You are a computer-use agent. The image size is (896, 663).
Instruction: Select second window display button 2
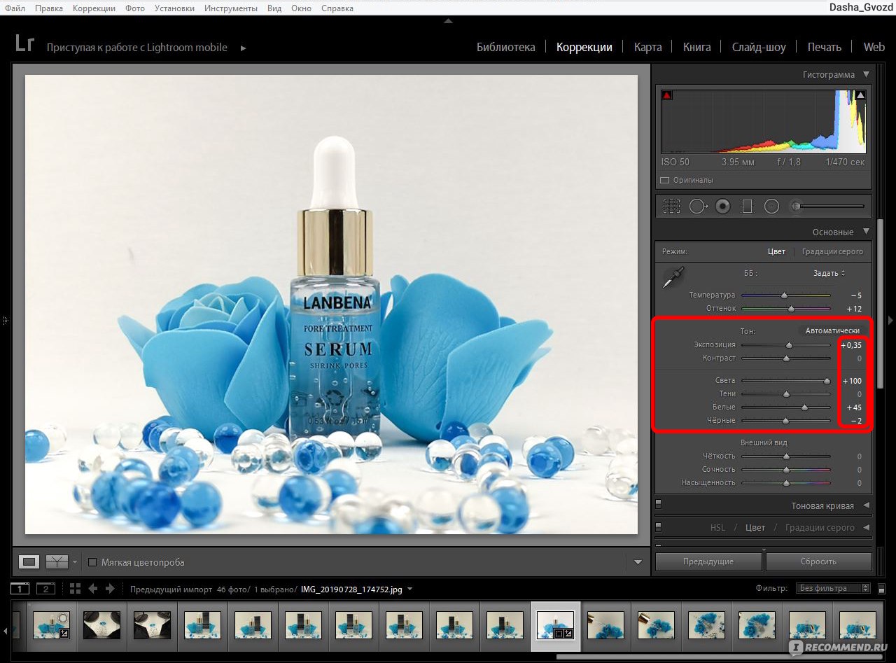click(x=45, y=588)
